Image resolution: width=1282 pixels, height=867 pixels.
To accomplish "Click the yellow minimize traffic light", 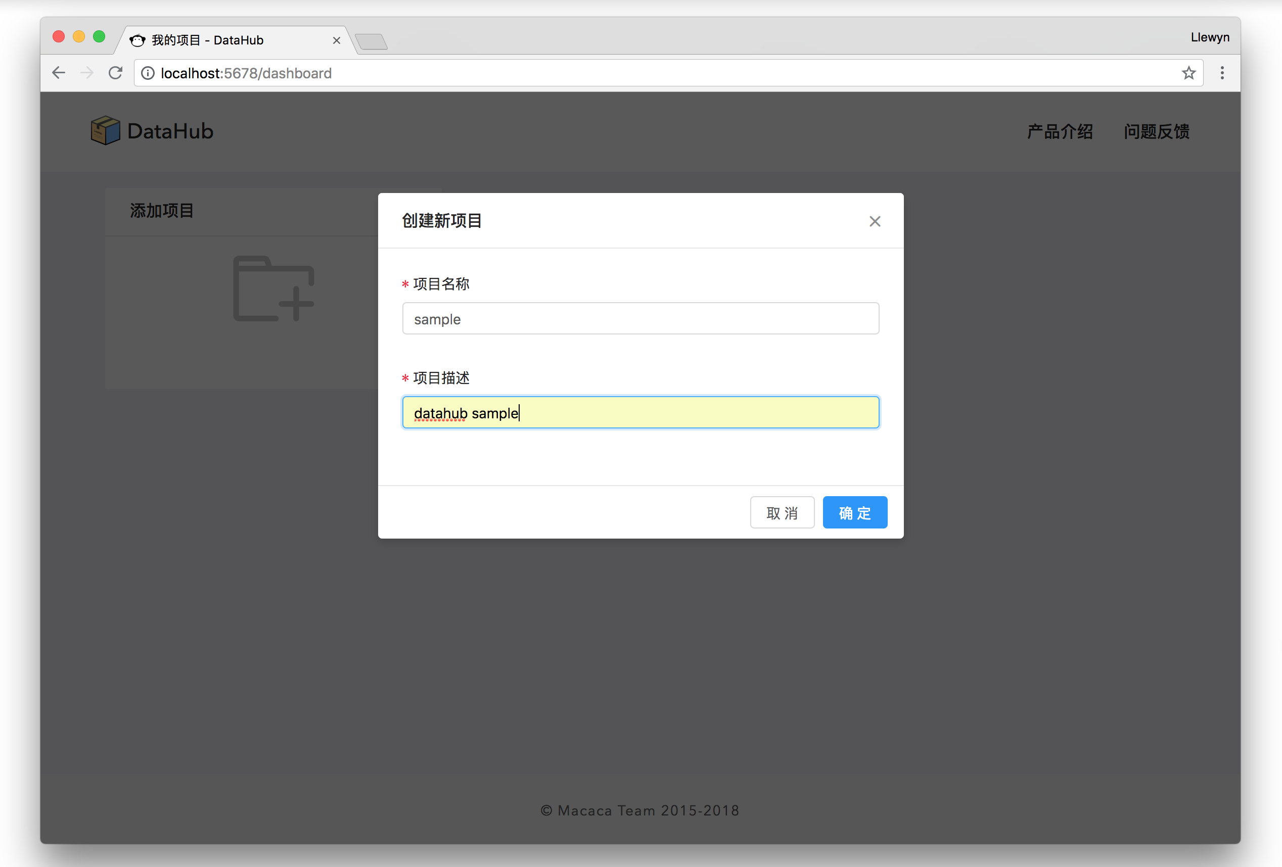I will [x=78, y=36].
